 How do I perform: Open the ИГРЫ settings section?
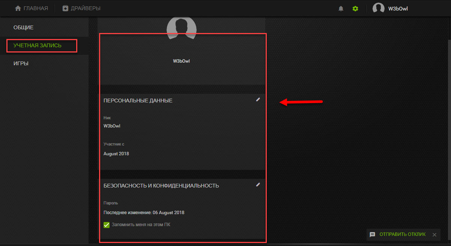coord(21,63)
